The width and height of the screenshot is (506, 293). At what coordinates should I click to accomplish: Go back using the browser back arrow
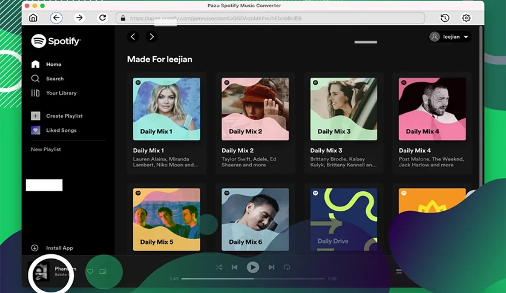[x=56, y=18]
